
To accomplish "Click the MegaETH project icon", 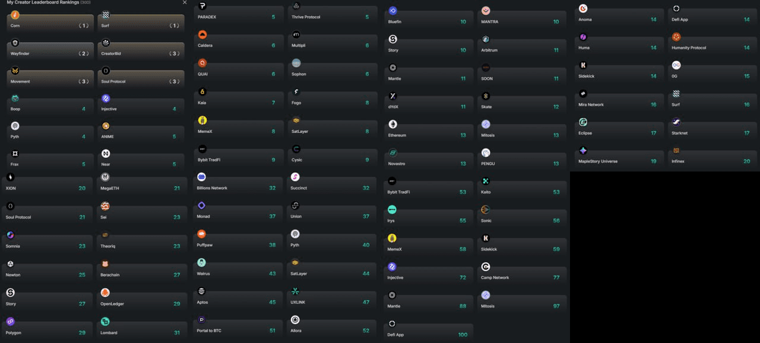I will (105, 177).
